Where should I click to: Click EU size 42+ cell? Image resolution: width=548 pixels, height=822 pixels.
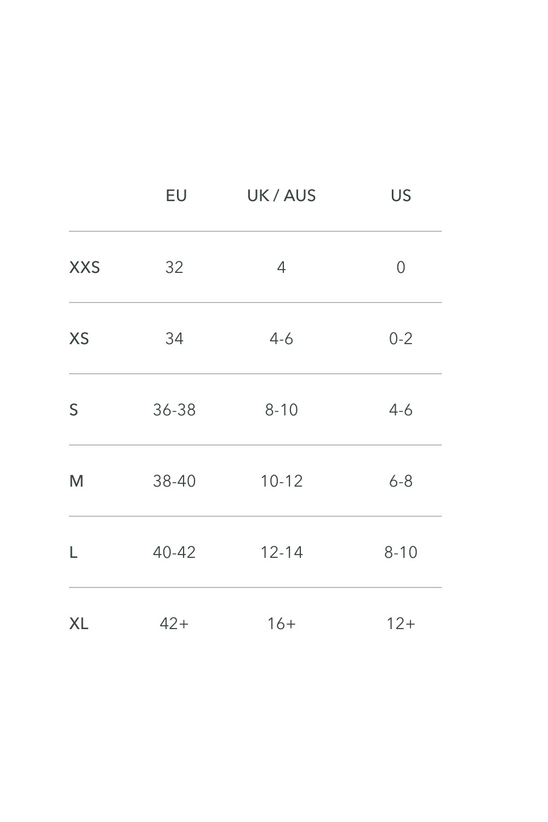point(174,624)
